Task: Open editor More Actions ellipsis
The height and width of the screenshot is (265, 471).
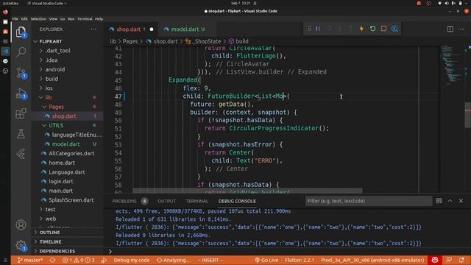Action: click(x=461, y=29)
